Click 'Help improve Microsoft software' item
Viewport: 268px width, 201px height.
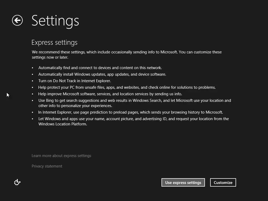(x=110, y=94)
